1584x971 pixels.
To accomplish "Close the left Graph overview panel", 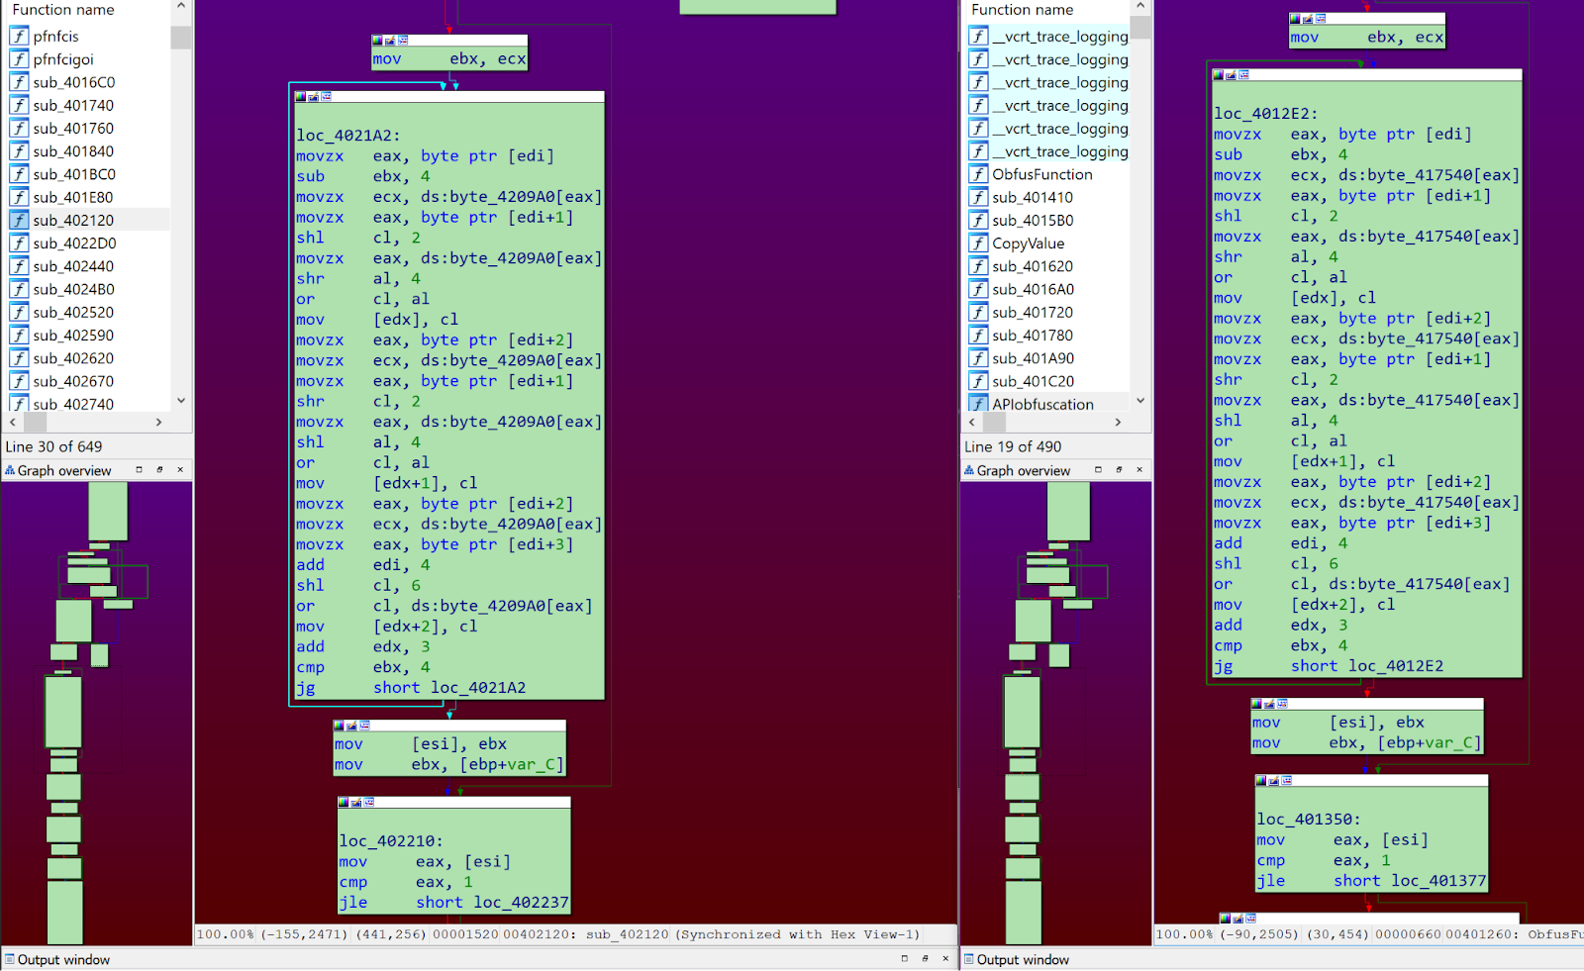I will 180,470.
